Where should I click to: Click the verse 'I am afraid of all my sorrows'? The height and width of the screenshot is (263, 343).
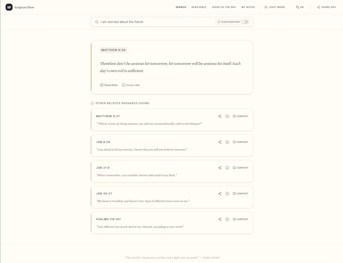[x=142, y=149]
